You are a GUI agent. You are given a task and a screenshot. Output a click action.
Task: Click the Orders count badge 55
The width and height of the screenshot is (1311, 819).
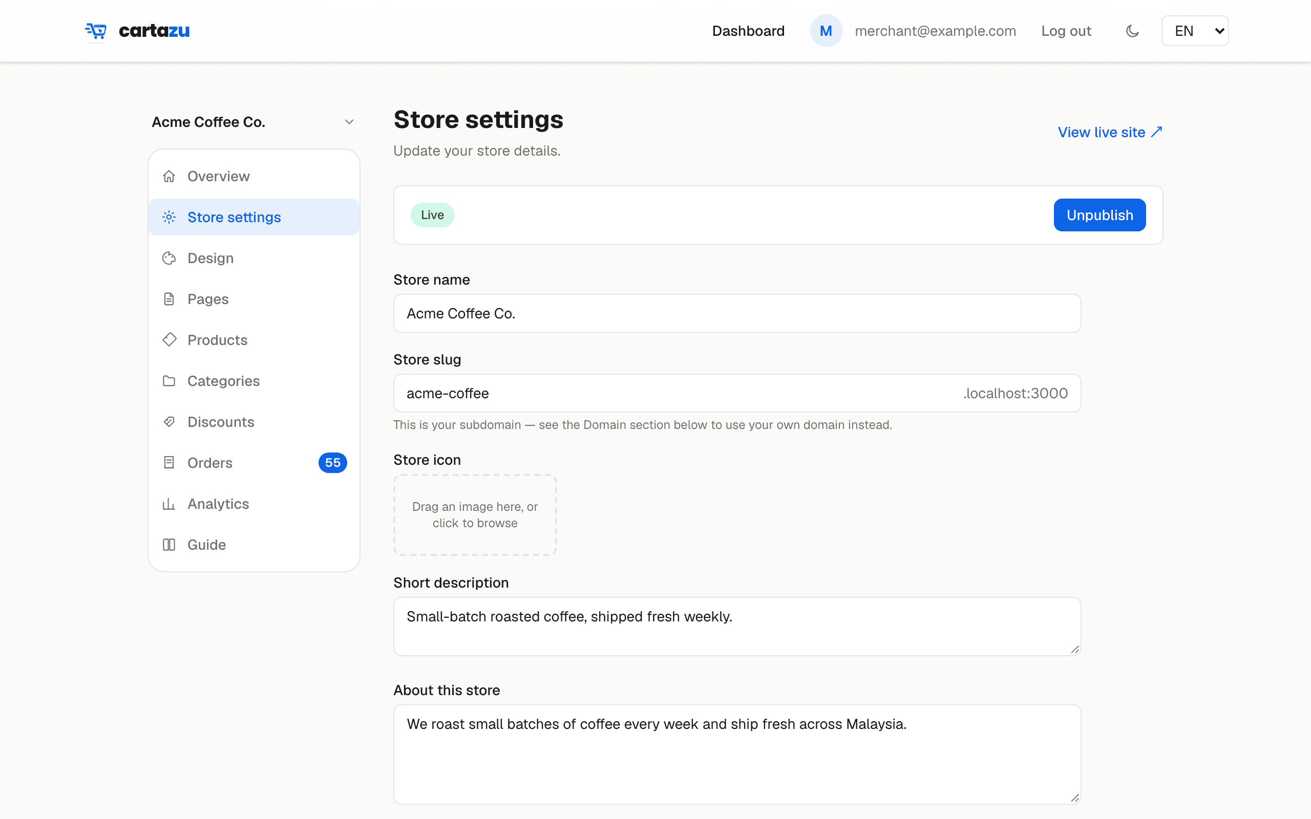(x=333, y=463)
